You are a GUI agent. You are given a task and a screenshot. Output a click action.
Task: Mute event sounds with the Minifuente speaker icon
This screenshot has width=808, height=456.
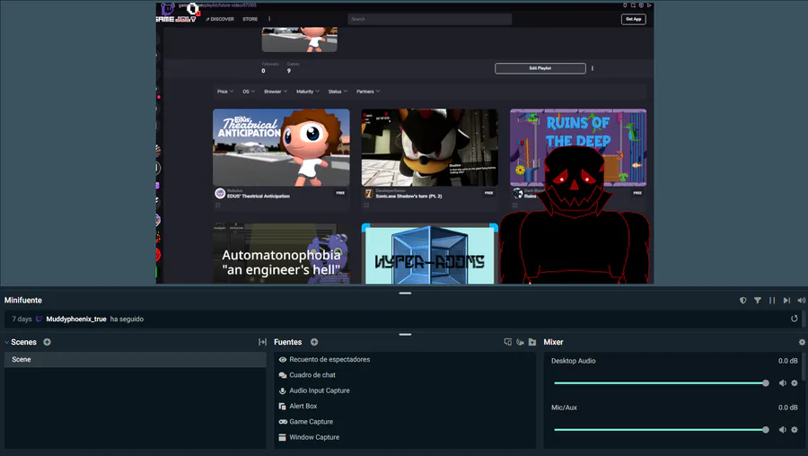(802, 301)
